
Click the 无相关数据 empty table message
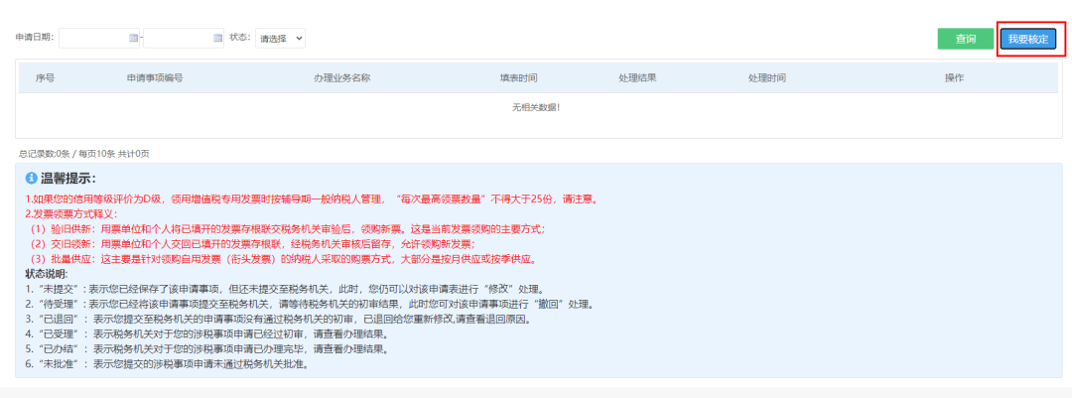(536, 107)
